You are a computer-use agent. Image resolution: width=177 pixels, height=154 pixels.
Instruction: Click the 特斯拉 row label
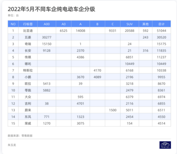[x=28, y=71]
